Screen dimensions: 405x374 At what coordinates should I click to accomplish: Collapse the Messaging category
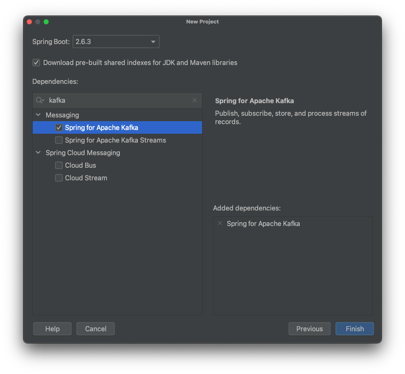tap(38, 115)
